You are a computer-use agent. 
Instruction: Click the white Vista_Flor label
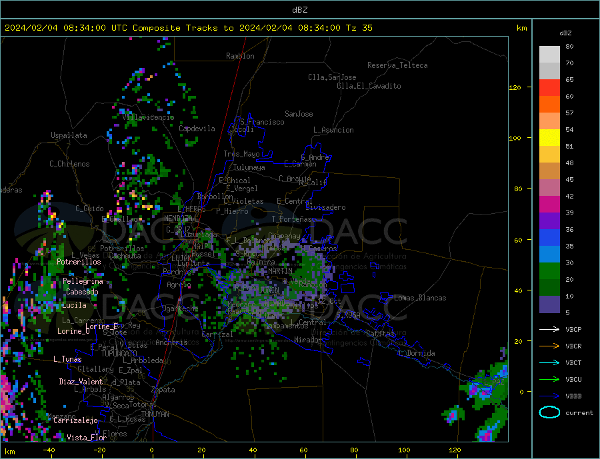pyautogui.click(x=87, y=438)
